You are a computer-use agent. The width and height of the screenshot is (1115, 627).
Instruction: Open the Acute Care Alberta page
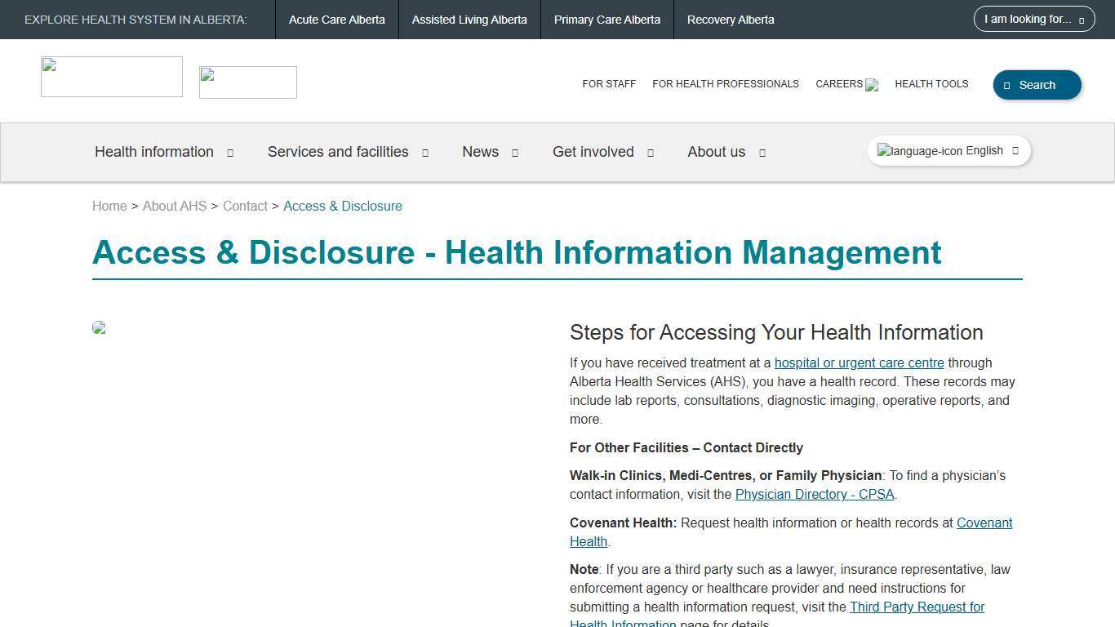[336, 20]
